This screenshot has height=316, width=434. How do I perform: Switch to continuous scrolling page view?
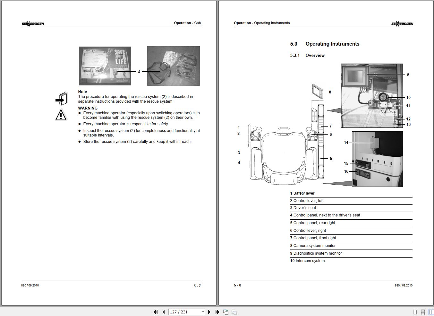pos(423,312)
